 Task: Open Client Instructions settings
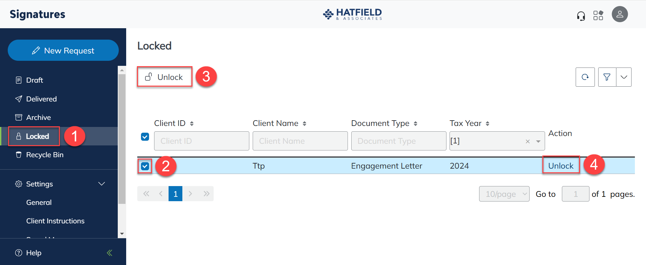click(56, 221)
